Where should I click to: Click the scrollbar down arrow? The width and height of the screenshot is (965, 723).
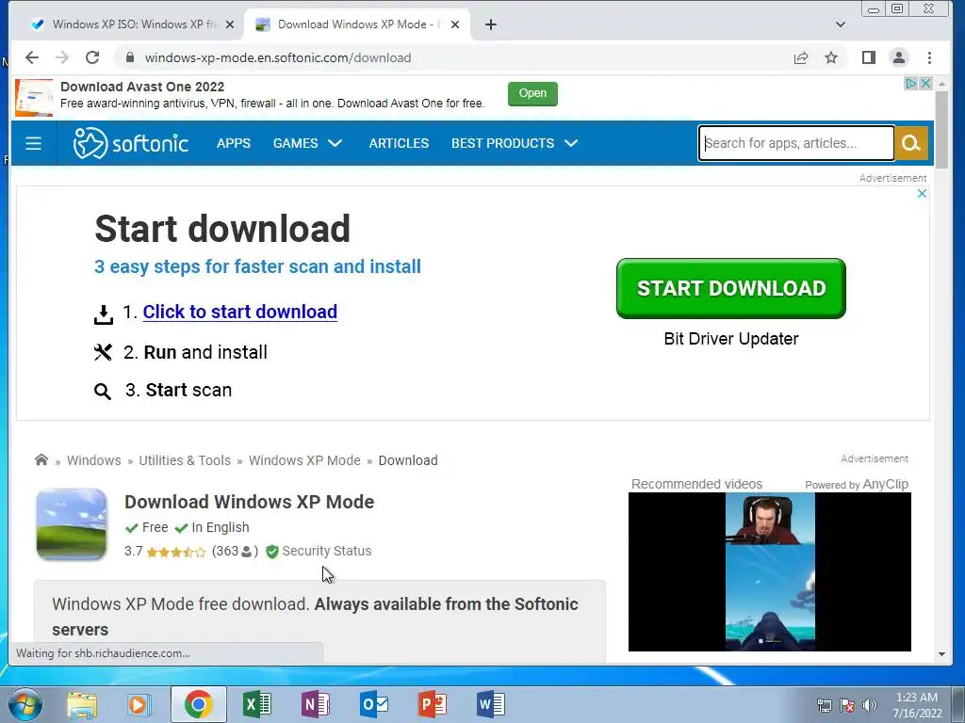click(941, 654)
